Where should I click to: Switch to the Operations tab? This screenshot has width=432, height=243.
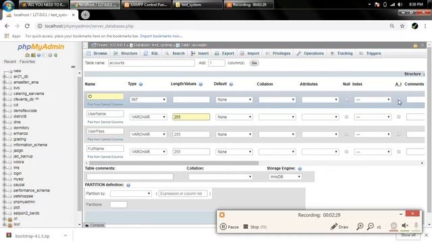[310, 53]
